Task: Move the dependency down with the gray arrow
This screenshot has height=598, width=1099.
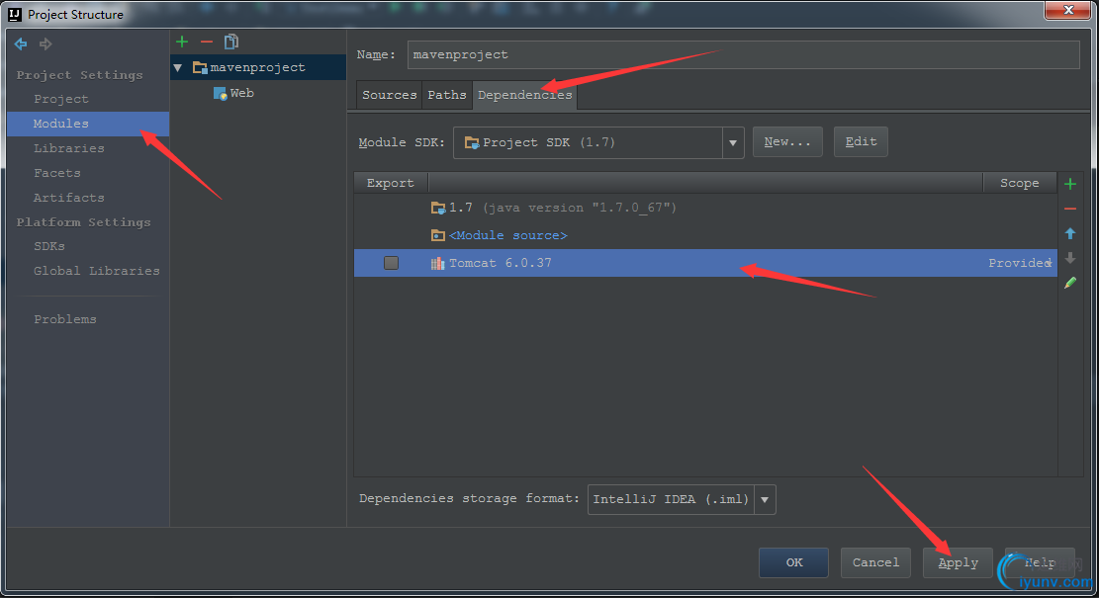Action: [x=1070, y=258]
